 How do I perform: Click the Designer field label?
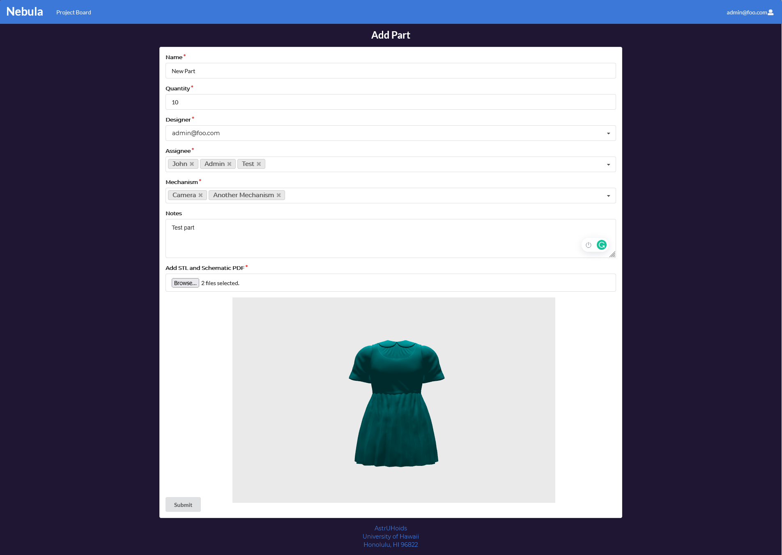[178, 120]
